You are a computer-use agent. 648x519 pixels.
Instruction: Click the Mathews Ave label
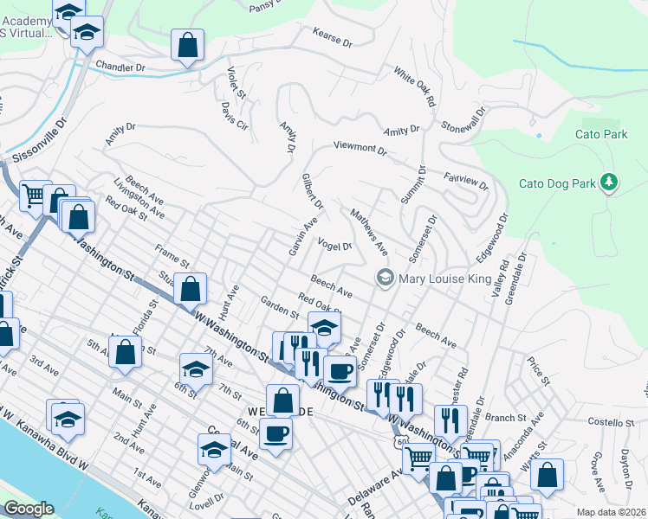369,233
